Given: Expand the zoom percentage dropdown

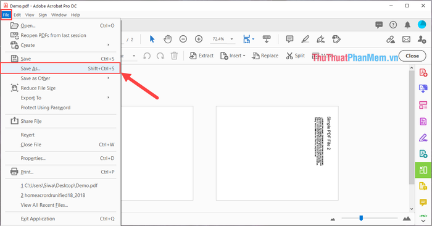Looking at the screenshot, I should click(x=231, y=39).
